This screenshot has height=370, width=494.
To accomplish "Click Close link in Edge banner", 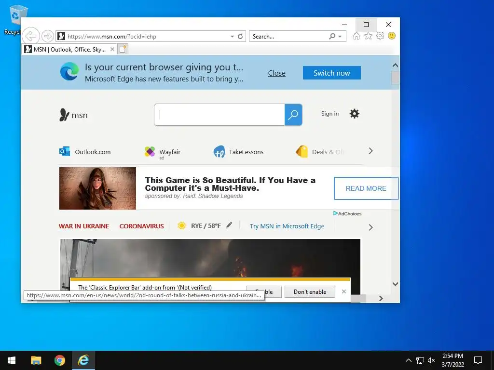I will pos(276,73).
